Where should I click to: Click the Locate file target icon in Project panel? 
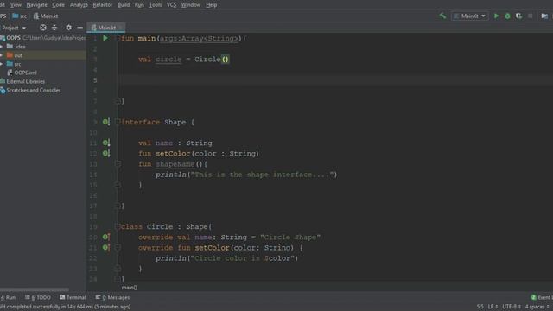point(42,28)
